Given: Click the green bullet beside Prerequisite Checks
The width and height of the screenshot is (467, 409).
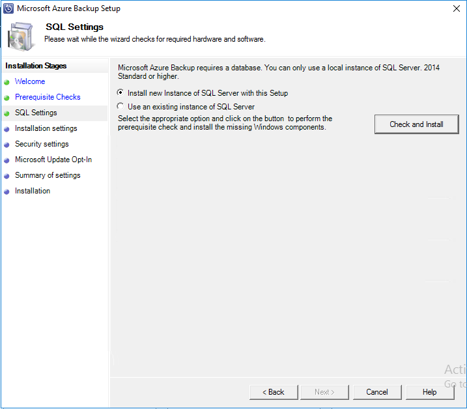Looking at the screenshot, I should (x=7, y=98).
